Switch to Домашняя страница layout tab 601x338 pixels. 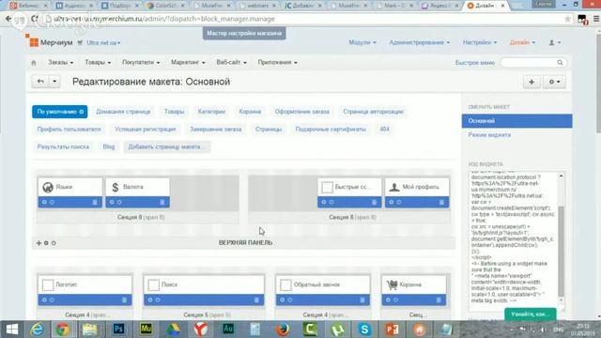123,112
